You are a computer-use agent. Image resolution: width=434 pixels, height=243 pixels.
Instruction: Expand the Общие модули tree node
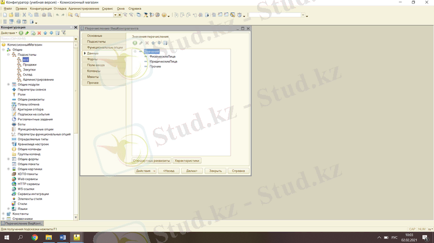pyautogui.click(x=8, y=85)
